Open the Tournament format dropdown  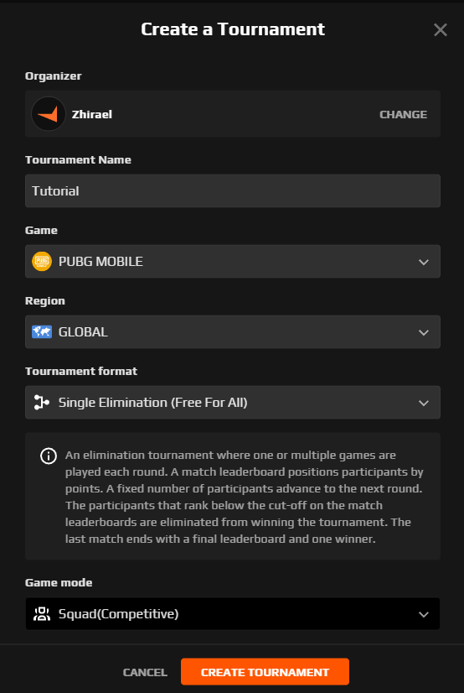(233, 402)
